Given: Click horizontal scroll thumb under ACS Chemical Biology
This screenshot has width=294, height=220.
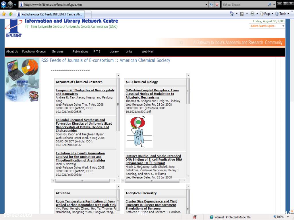Looking at the screenshot, I should [152, 181].
